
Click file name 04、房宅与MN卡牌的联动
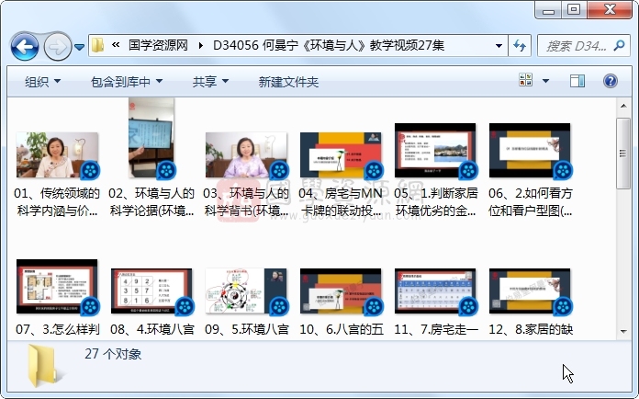341,202
